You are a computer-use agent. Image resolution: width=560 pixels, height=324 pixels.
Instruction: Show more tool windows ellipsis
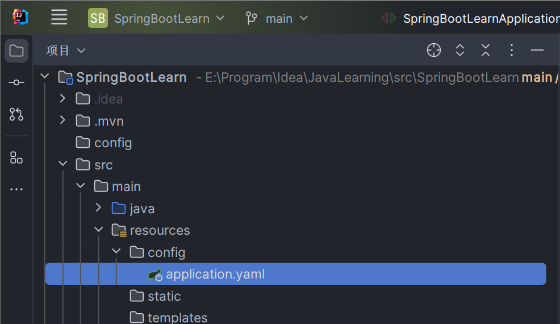(16, 189)
